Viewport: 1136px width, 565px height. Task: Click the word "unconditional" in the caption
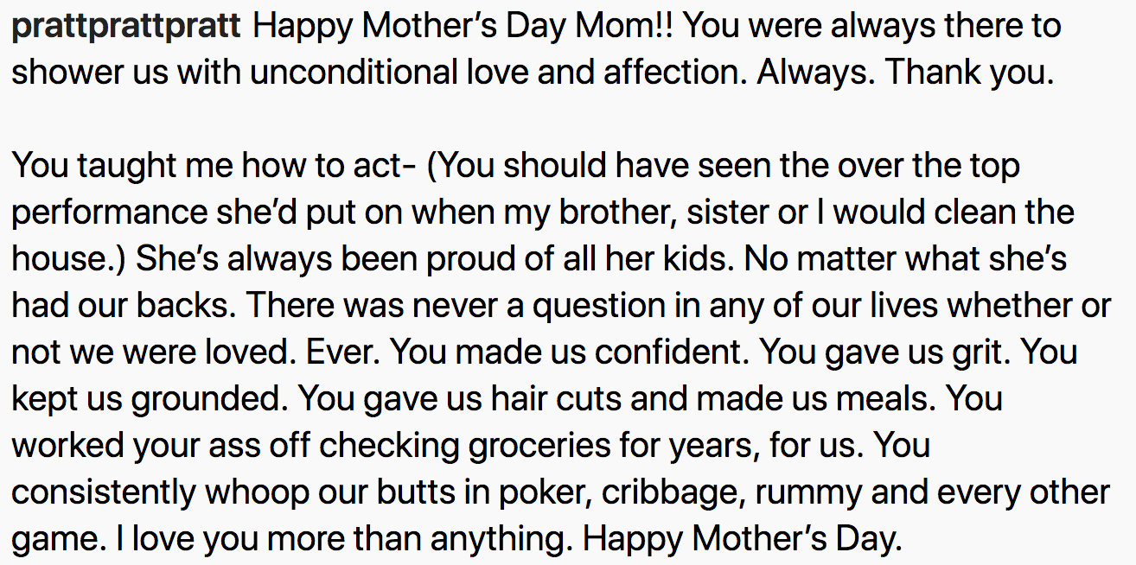click(x=354, y=73)
